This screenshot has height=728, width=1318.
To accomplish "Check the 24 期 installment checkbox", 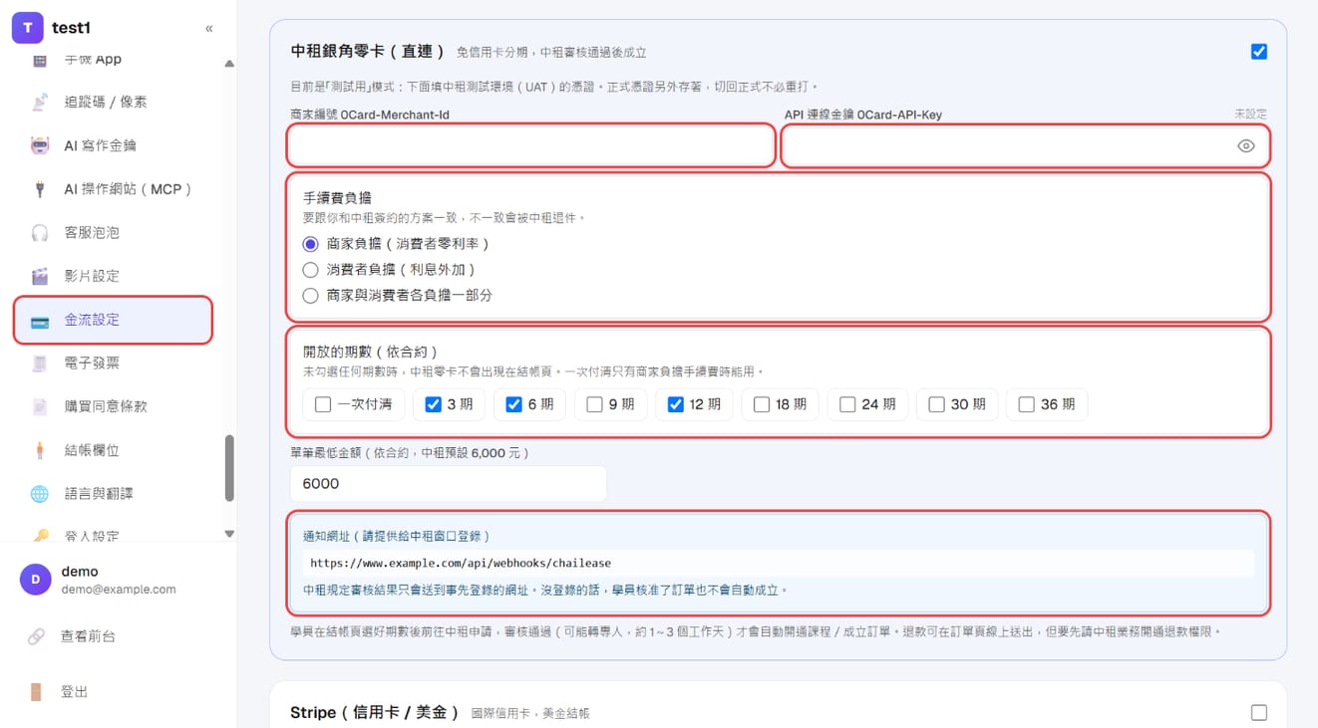I will click(x=847, y=404).
